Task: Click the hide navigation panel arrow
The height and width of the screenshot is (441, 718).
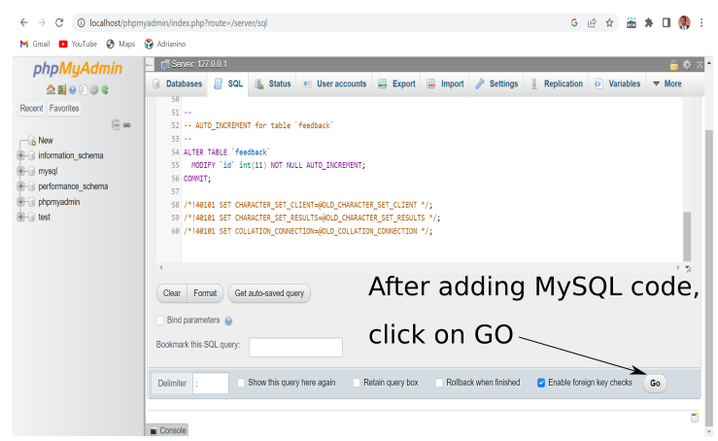Action: (150, 65)
